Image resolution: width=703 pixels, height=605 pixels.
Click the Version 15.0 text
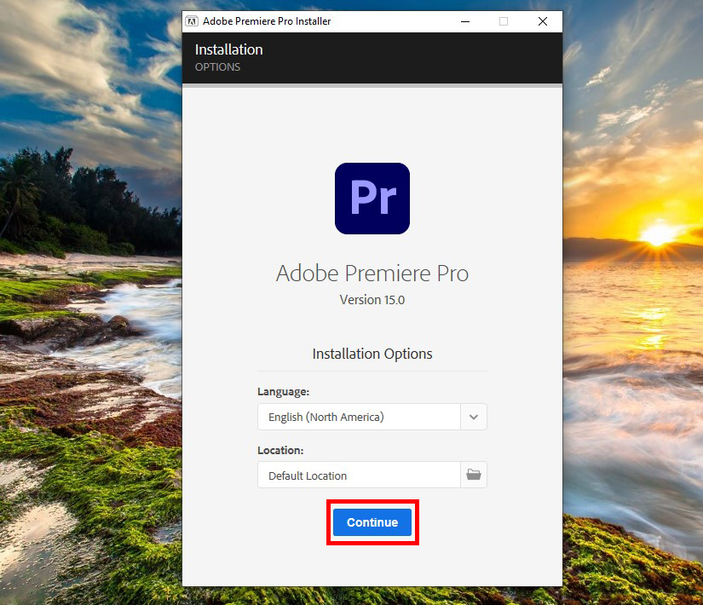click(372, 300)
